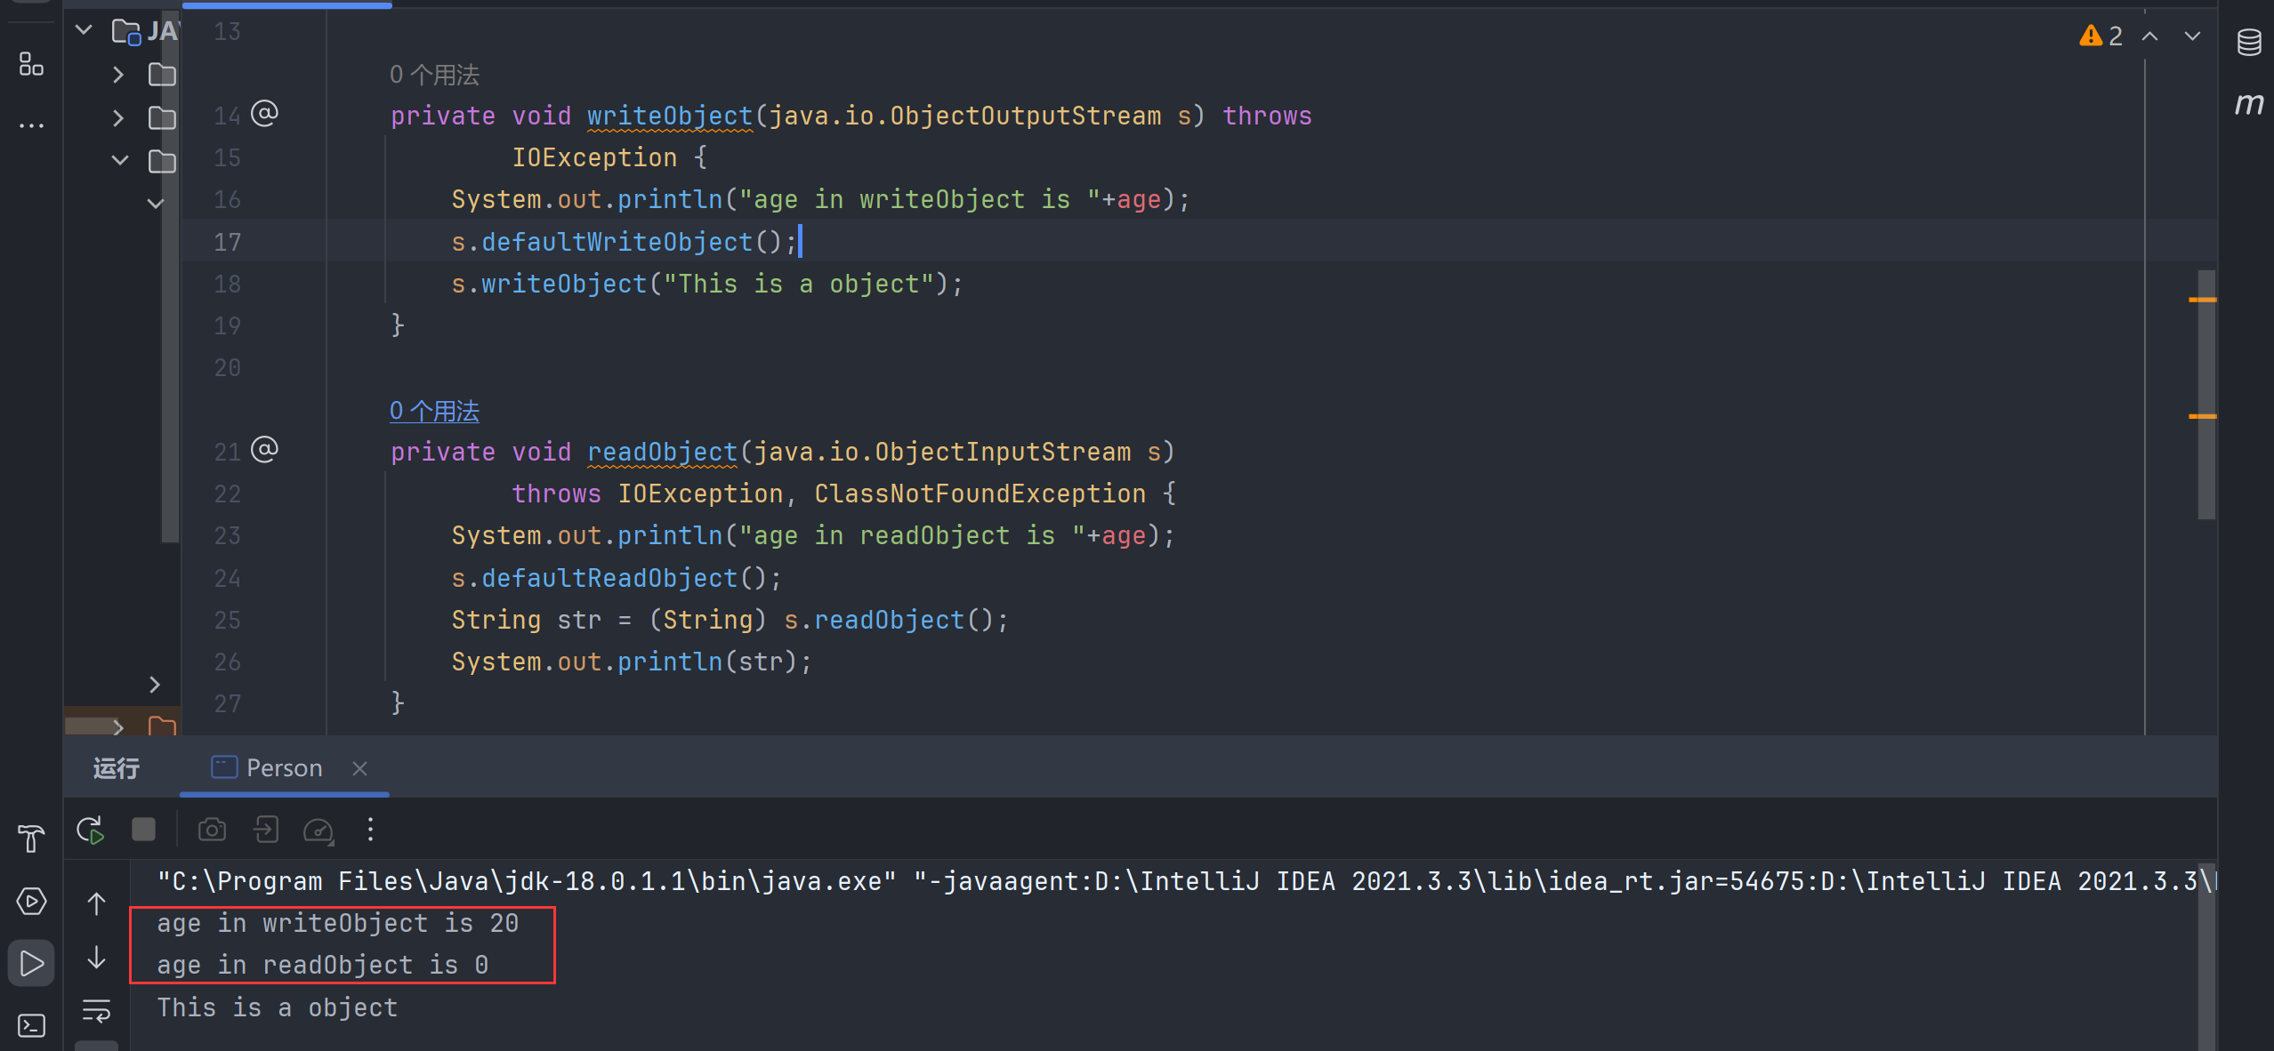This screenshot has width=2274, height=1051.
Task: Open the Structure tool window icon
Action: (31, 64)
